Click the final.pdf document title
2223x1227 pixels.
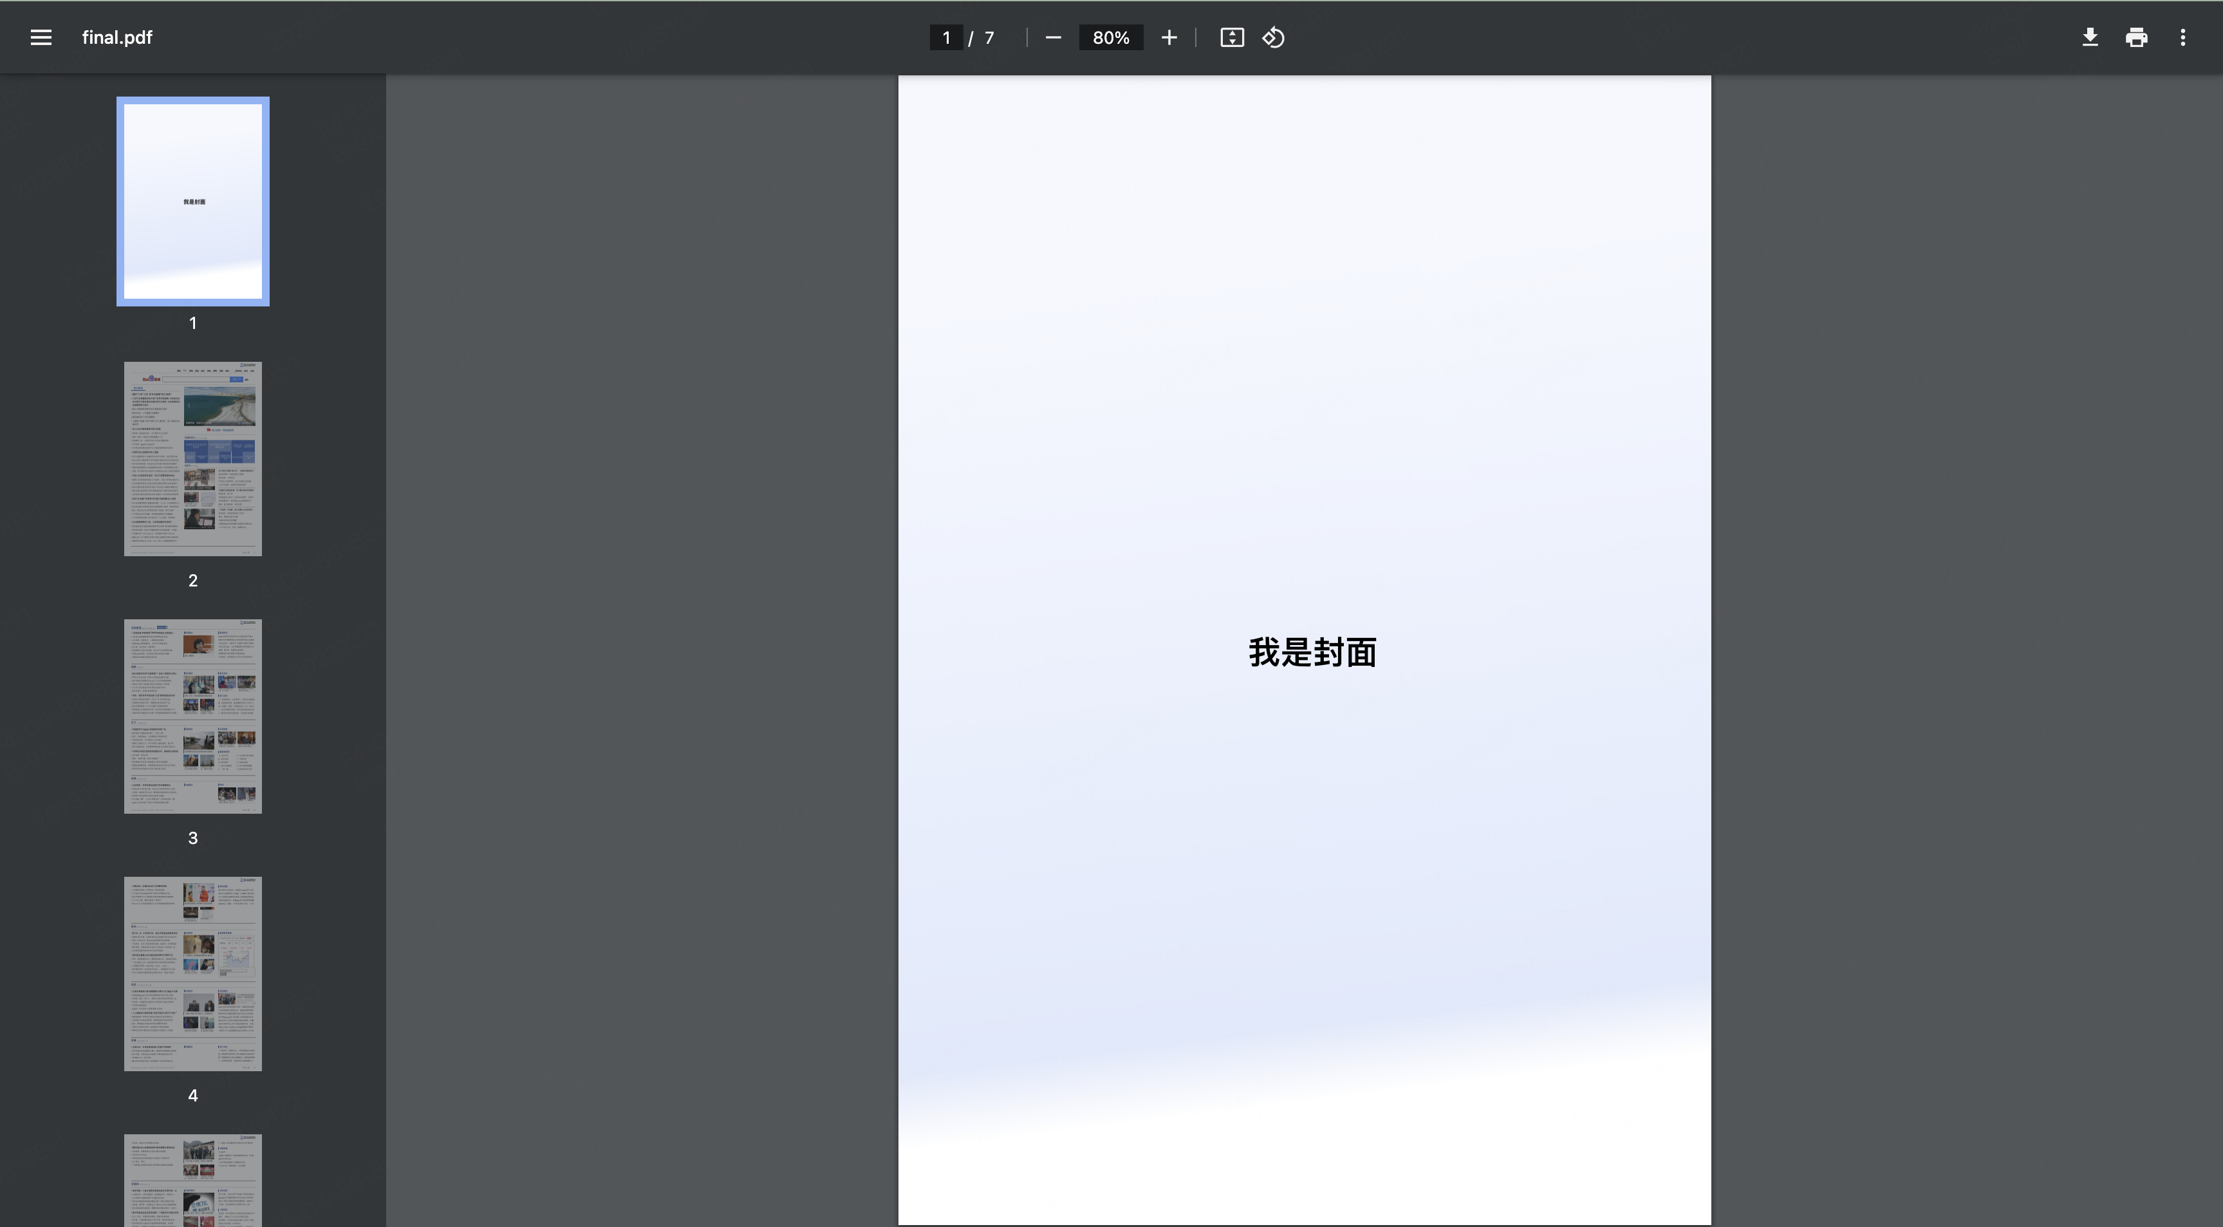pos(116,37)
